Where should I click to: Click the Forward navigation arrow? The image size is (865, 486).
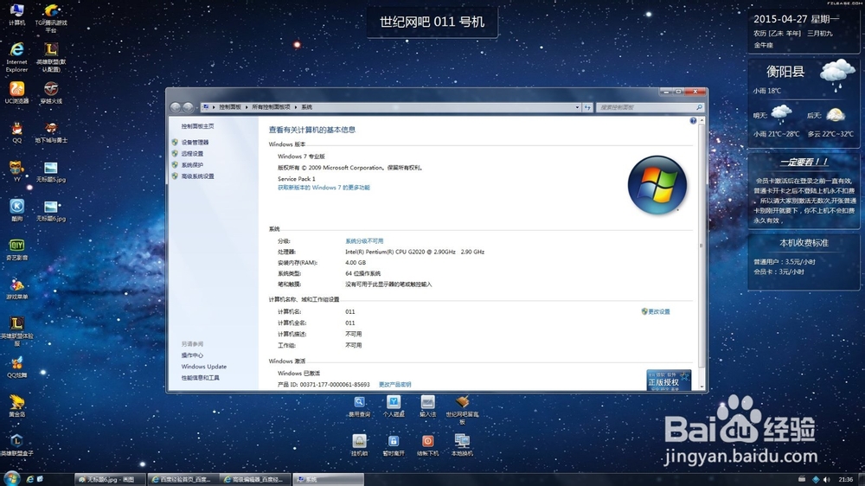click(188, 107)
